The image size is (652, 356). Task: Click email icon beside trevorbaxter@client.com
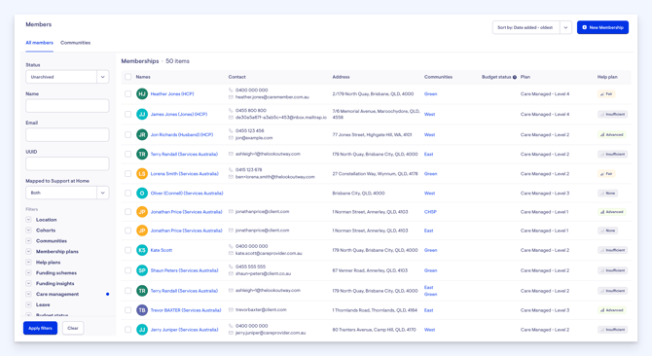pyautogui.click(x=231, y=309)
